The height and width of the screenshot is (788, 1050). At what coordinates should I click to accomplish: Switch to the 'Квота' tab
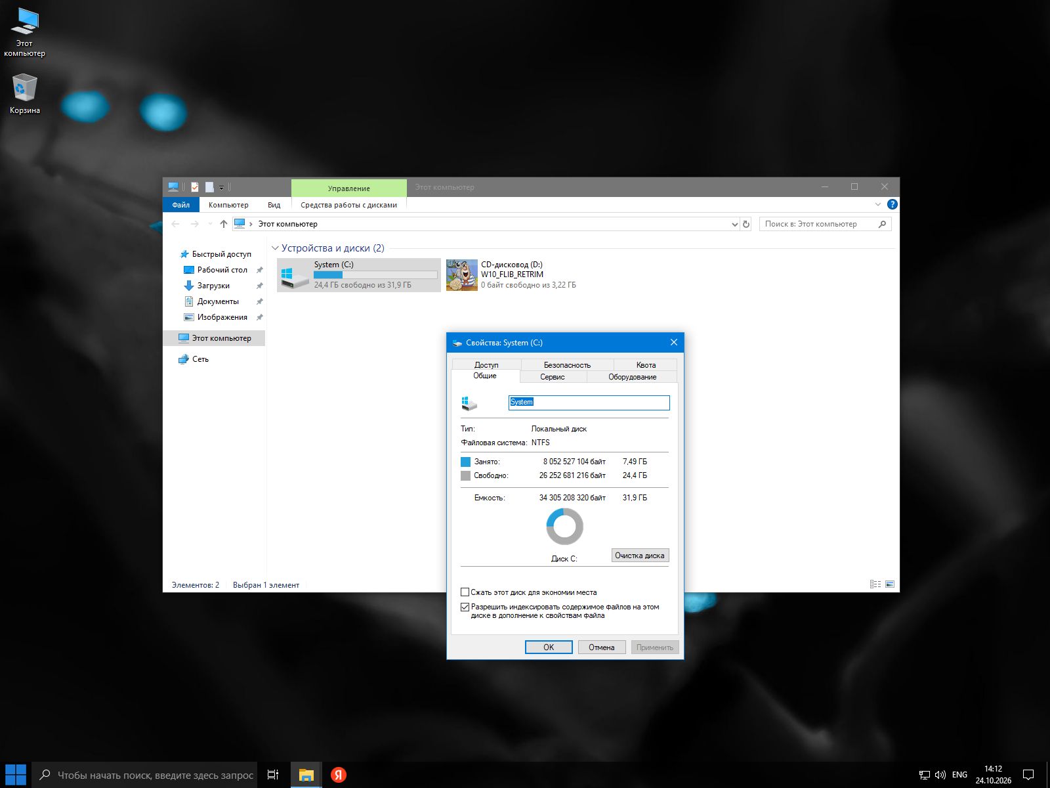646,364
